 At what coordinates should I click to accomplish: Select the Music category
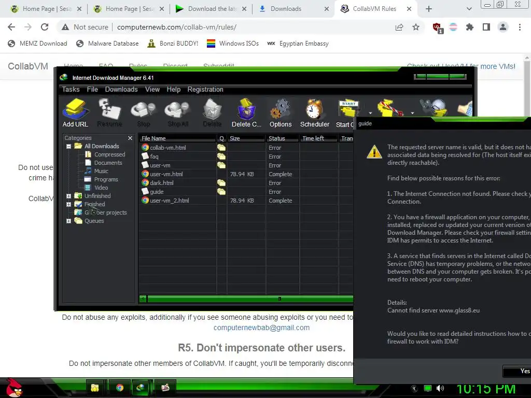[101, 171]
